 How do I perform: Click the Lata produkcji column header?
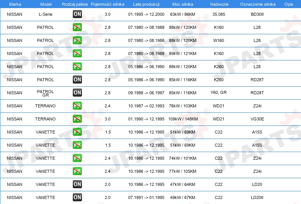click(x=146, y=4)
